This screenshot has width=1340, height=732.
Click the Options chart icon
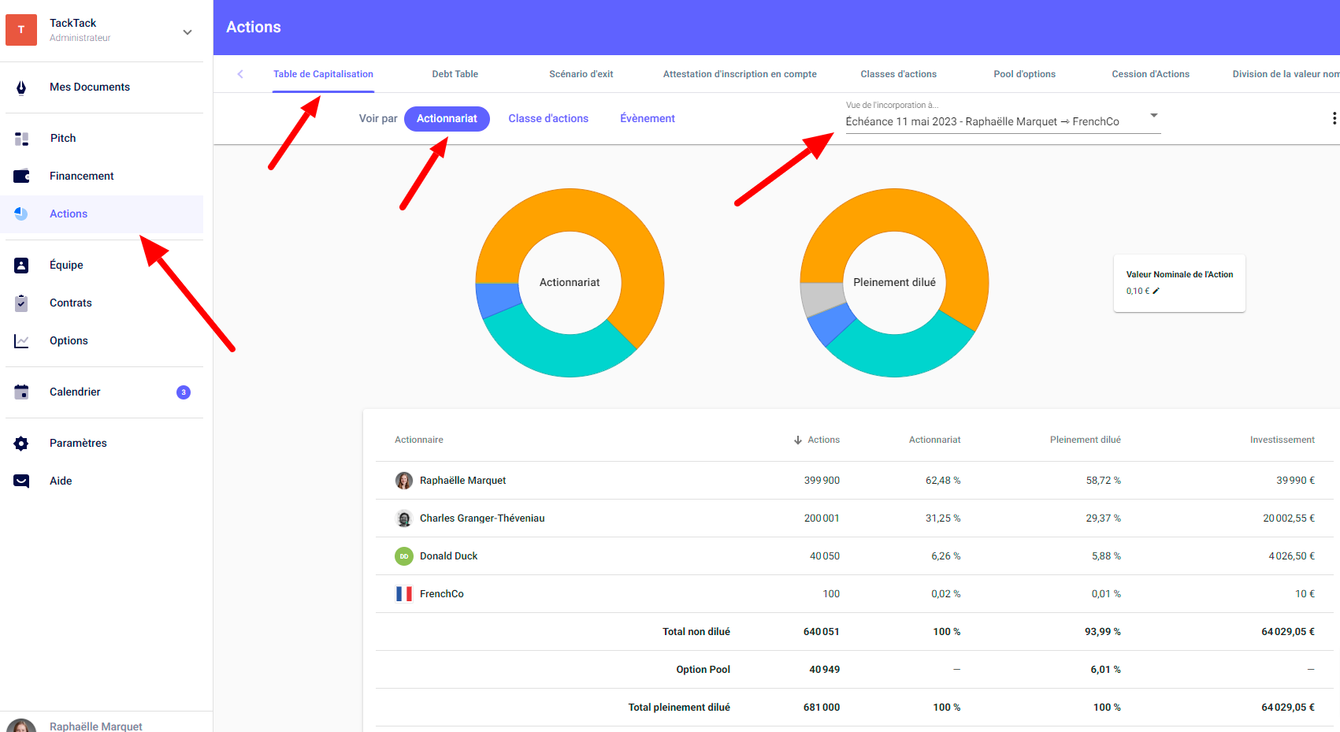pos(21,341)
